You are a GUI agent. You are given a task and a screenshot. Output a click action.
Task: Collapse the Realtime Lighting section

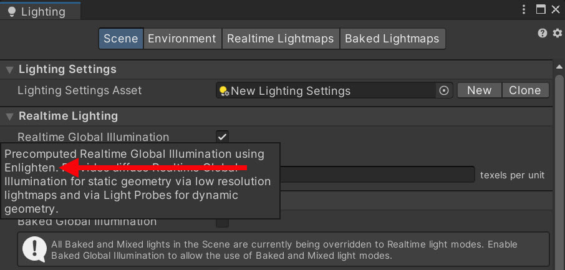click(10, 117)
